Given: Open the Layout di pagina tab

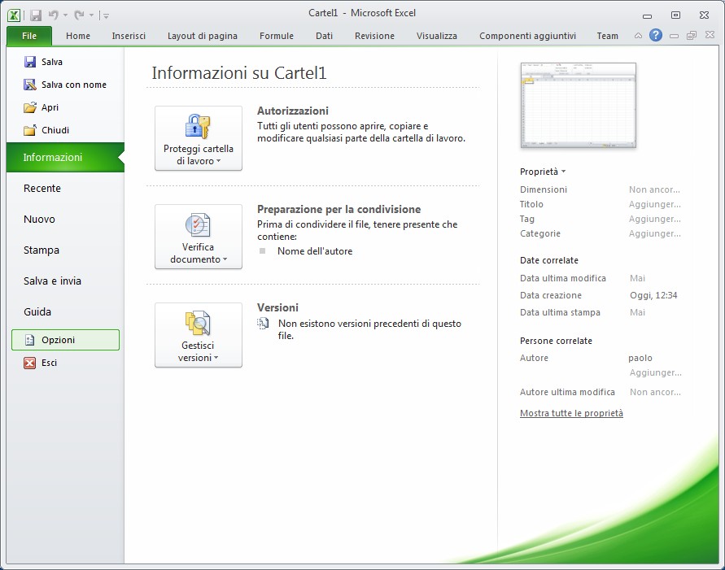Looking at the screenshot, I should [202, 36].
